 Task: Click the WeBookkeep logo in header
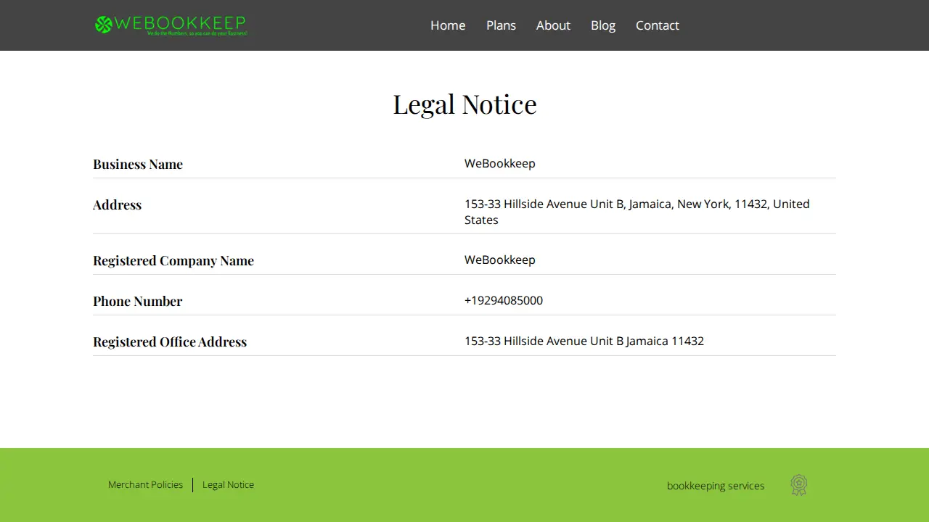pos(171,25)
